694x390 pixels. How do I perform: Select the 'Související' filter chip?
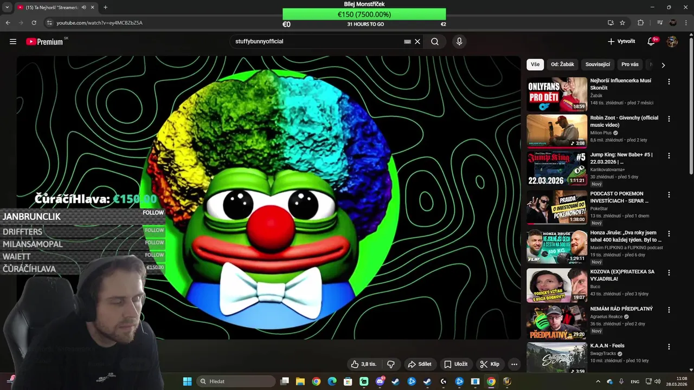pos(597,64)
